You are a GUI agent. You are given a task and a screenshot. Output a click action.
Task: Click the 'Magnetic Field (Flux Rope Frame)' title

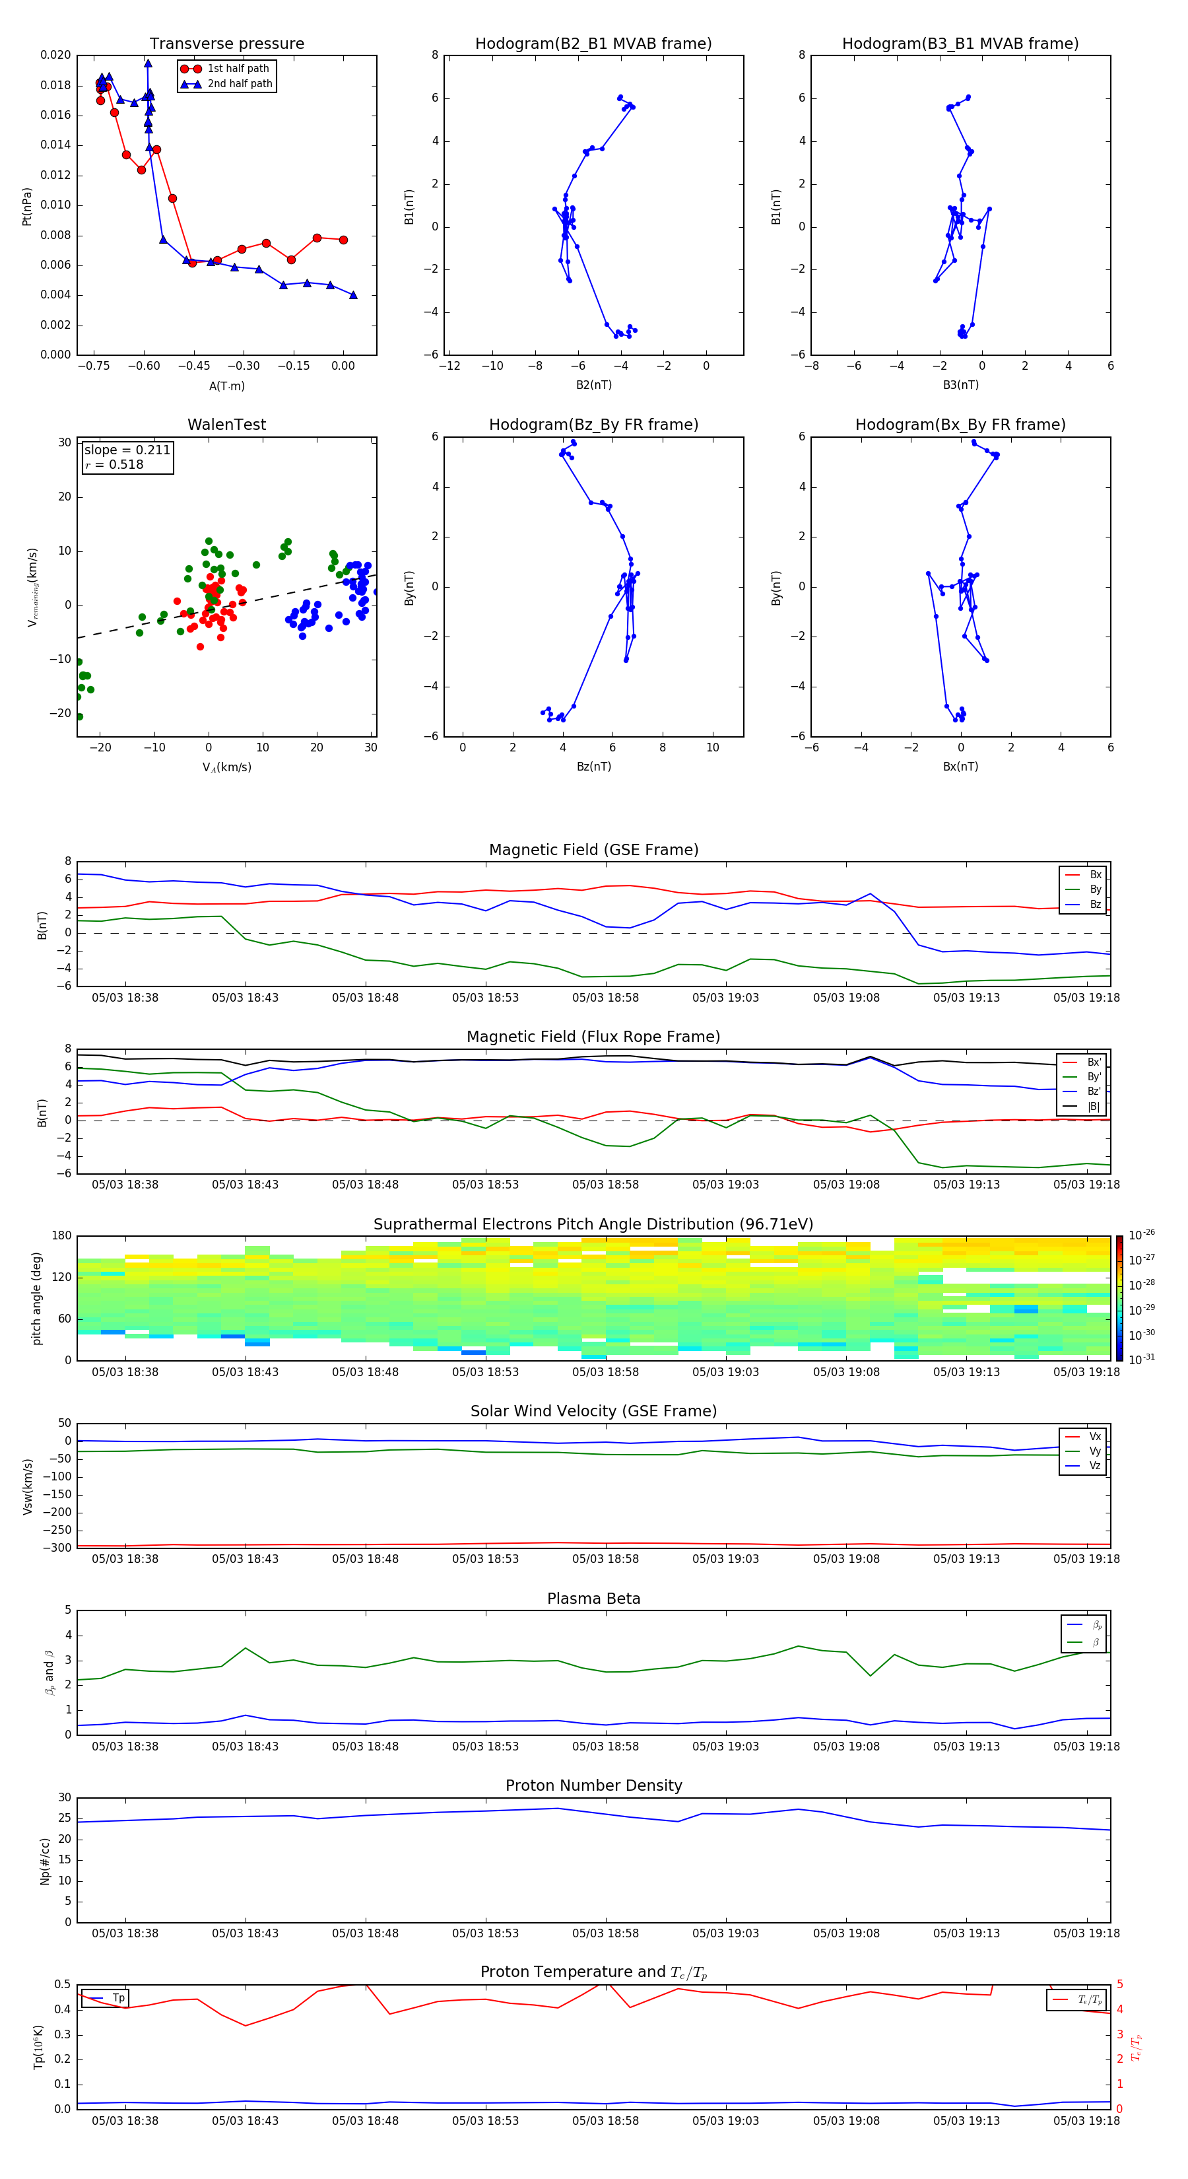[x=593, y=1037]
